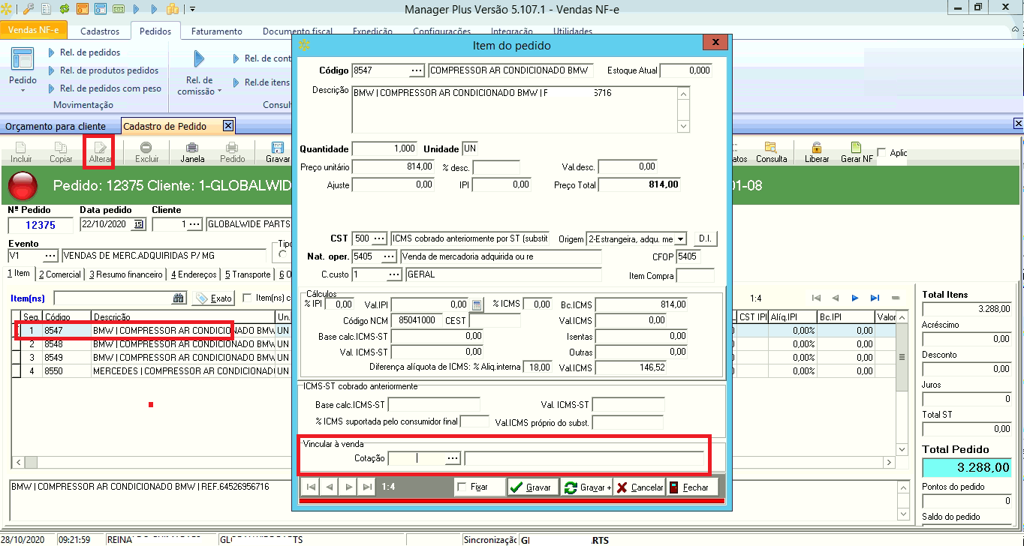
Task: Switch to the Faturamento ribbon tab
Action: click(216, 31)
